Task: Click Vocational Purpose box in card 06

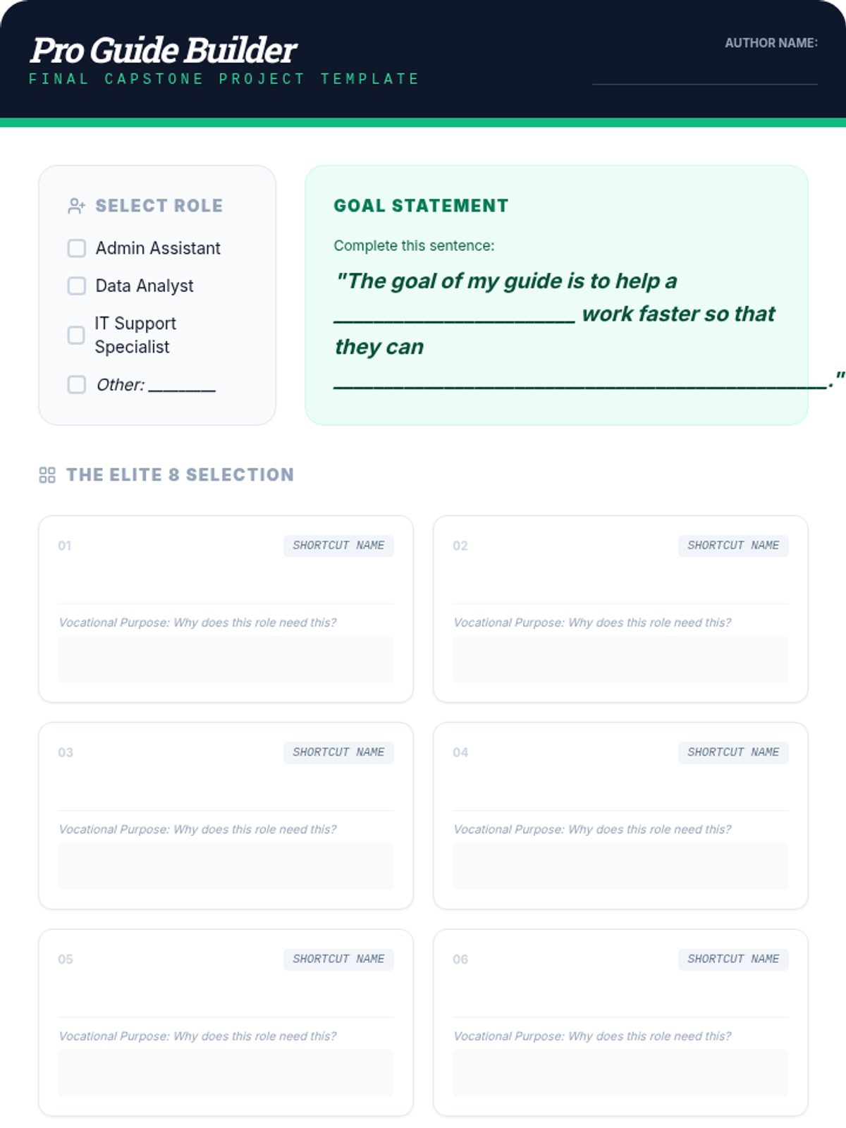Action: pyautogui.click(x=620, y=1072)
